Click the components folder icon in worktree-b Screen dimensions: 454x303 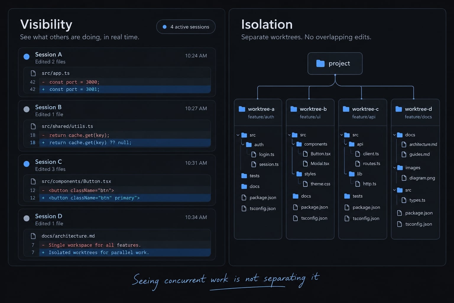(299, 144)
